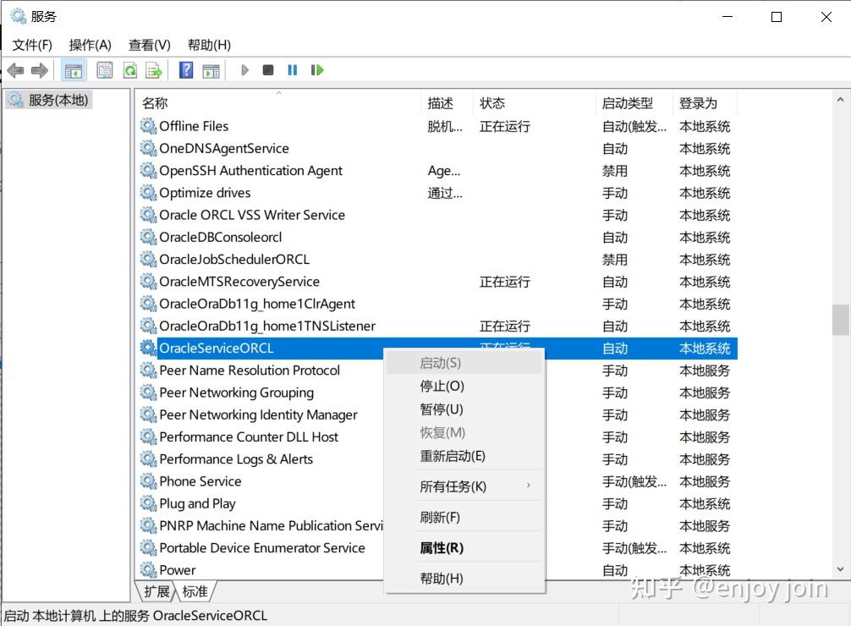Open the 操作(A) menu

[91, 45]
